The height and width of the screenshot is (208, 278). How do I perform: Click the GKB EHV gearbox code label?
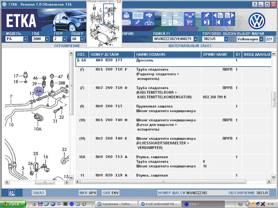[x=111, y=193]
